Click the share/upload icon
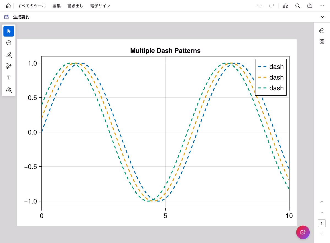This screenshot has height=243, width=330. tap(310, 6)
